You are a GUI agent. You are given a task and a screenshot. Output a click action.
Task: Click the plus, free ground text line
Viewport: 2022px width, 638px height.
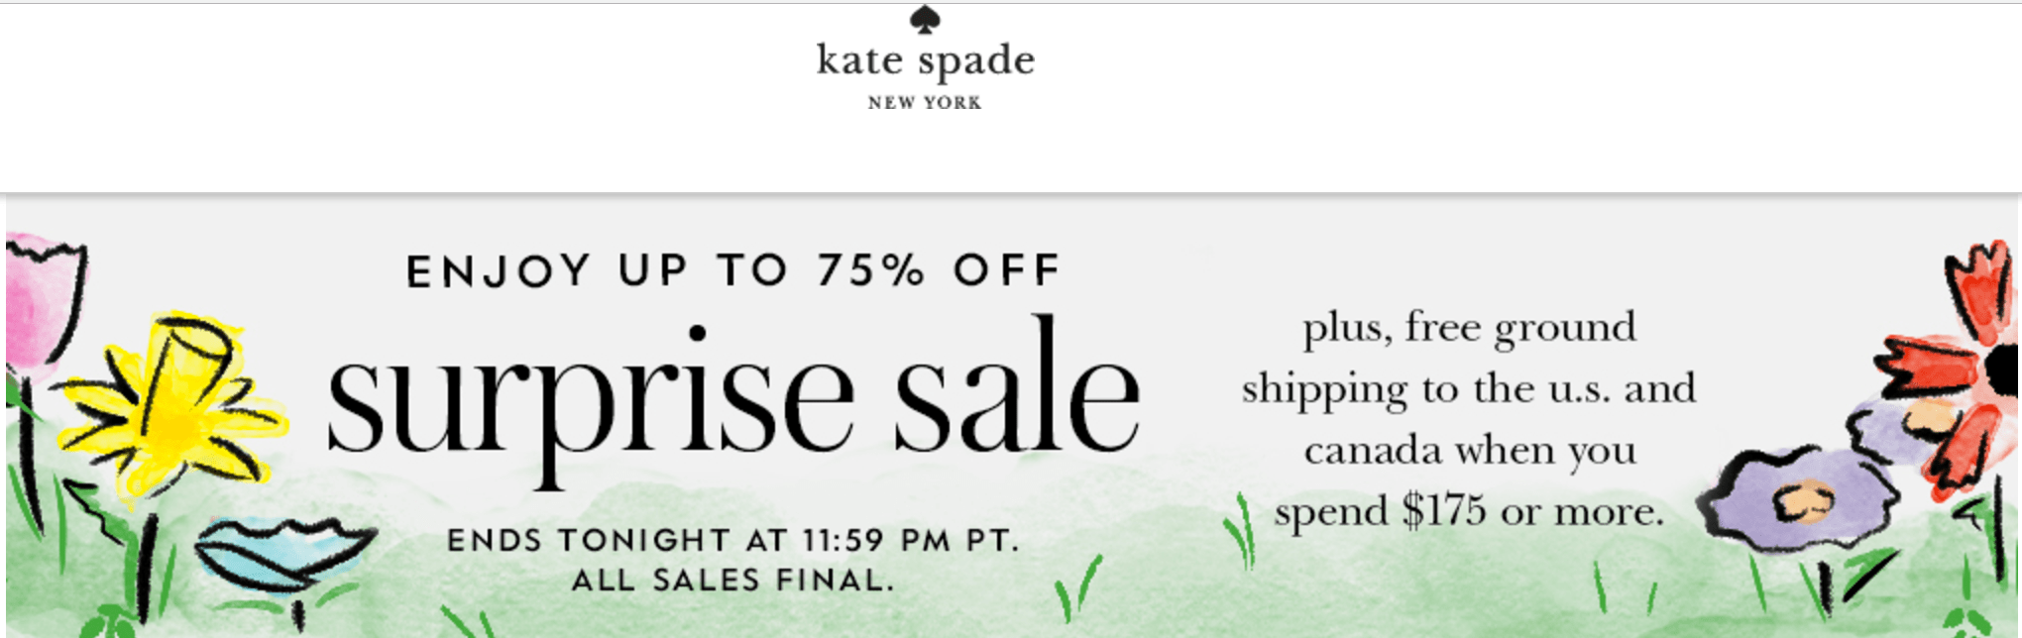click(x=1469, y=328)
